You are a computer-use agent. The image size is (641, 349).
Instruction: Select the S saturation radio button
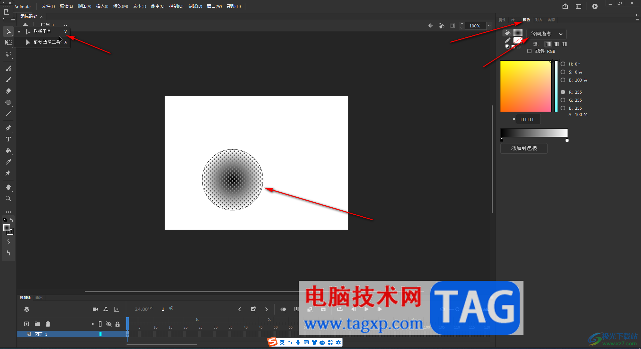click(563, 72)
